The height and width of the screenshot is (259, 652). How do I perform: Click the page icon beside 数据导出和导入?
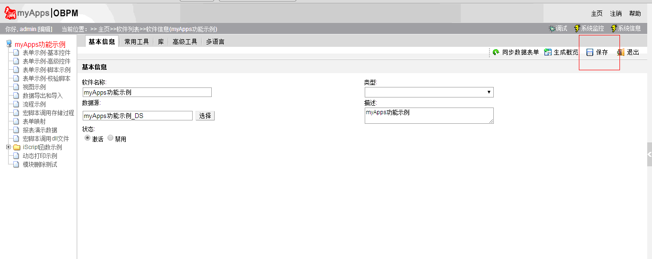(x=16, y=96)
